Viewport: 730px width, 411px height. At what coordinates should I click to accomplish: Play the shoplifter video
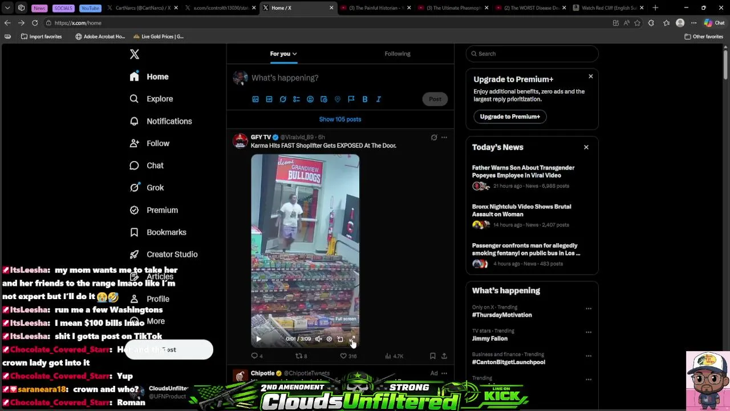coord(258,339)
